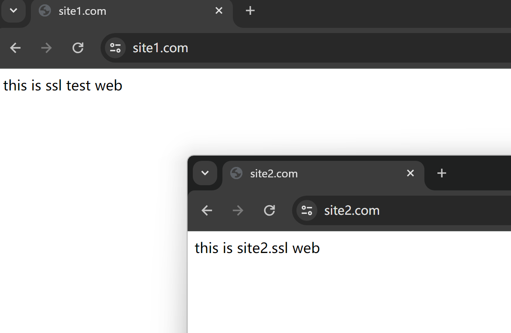
Task: Click the globe favicon on site2.com tab
Action: 236,173
